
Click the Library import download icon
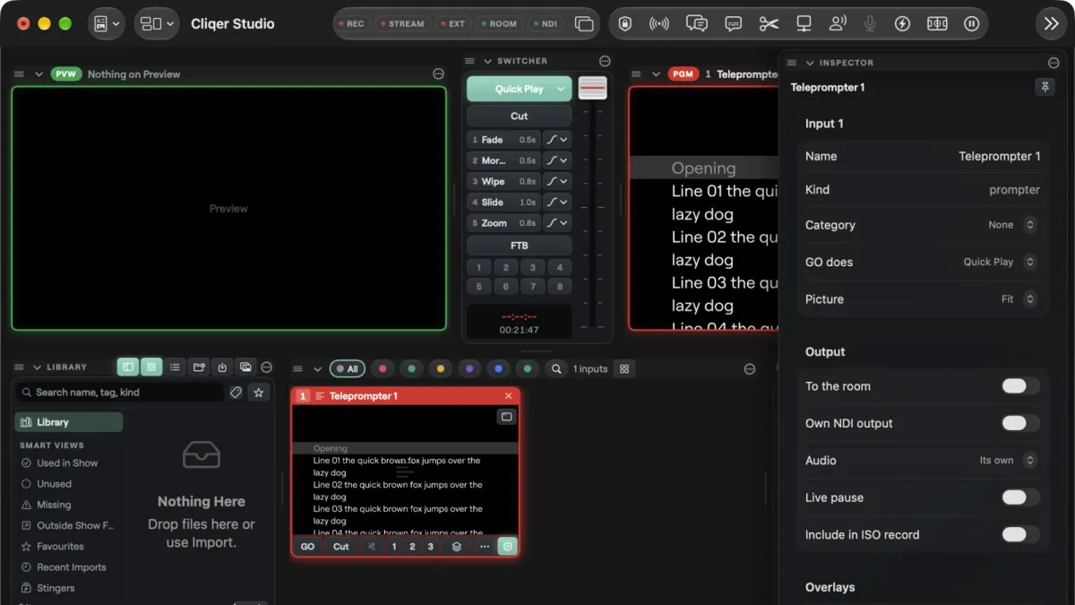tap(222, 367)
